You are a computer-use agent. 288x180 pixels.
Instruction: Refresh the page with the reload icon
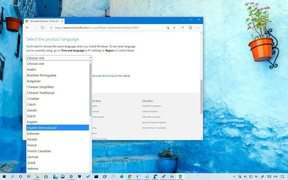pos(42,27)
